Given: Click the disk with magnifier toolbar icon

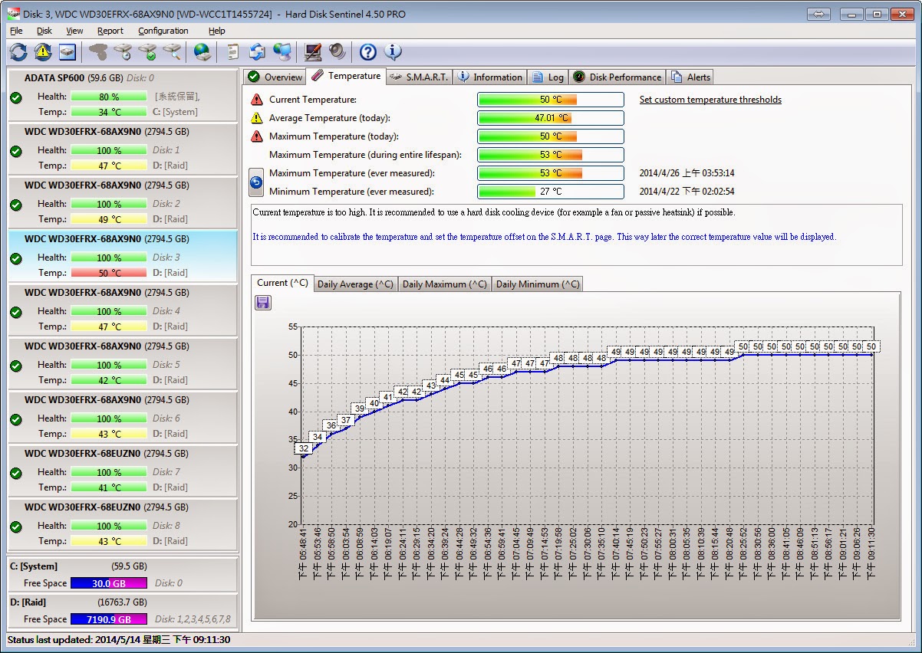Looking at the screenshot, I should point(172,52).
